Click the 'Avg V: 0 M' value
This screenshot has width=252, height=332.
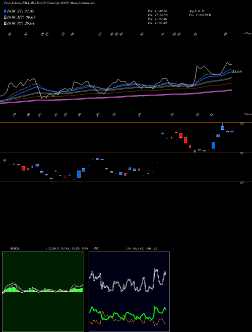tap(197, 11)
